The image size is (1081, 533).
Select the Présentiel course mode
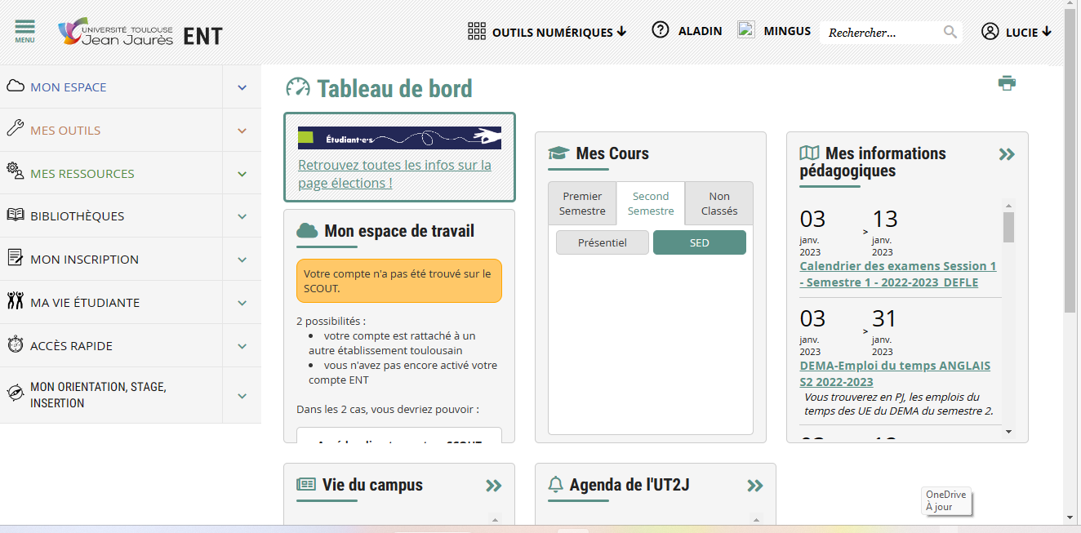tap(603, 242)
